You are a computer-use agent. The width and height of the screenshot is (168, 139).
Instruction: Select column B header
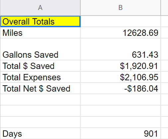coord(121,8)
